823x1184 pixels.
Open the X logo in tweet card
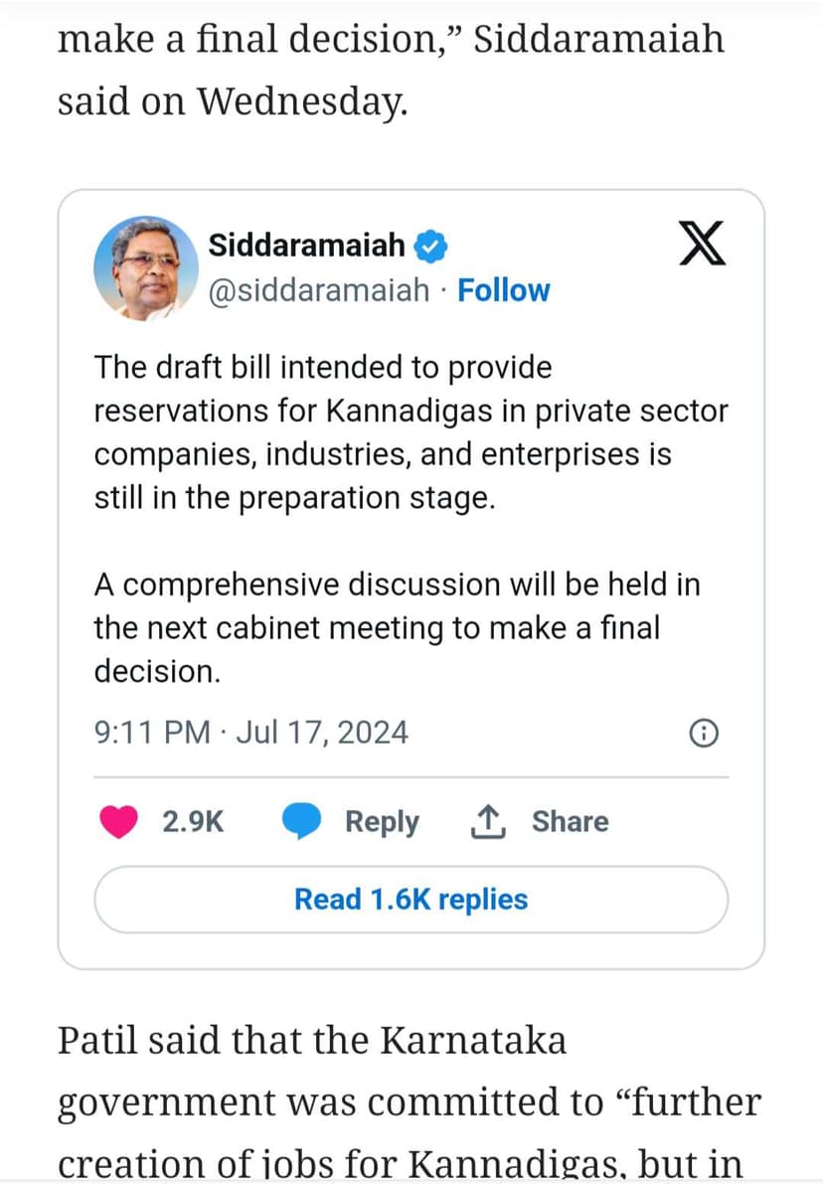click(703, 246)
